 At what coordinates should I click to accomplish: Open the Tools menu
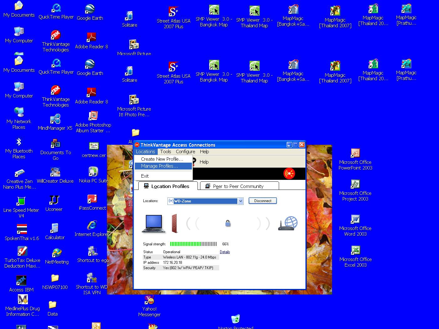tap(166, 152)
